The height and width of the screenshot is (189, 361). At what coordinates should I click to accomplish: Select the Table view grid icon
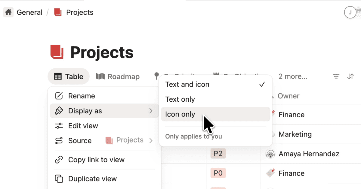click(57, 76)
